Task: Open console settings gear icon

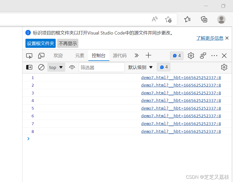Action: pyautogui.click(x=224, y=67)
